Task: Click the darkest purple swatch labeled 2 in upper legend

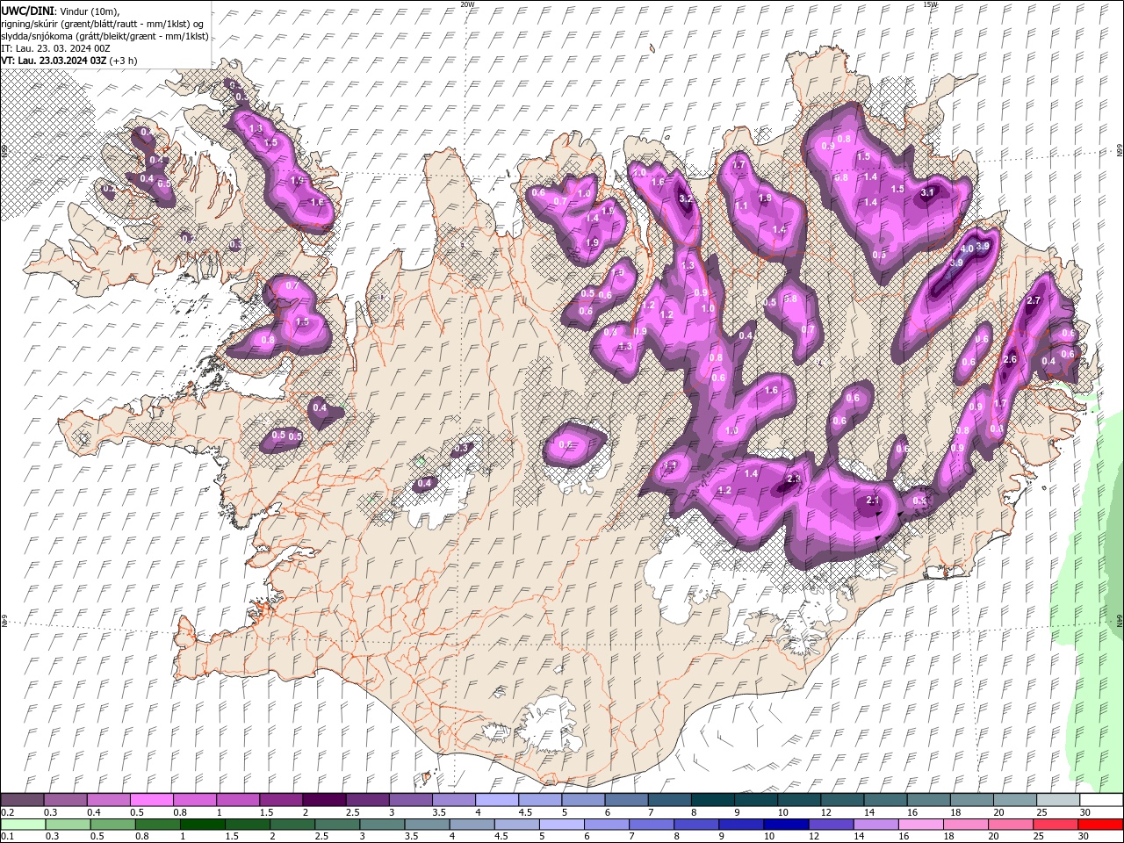Action: (x=323, y=800)
